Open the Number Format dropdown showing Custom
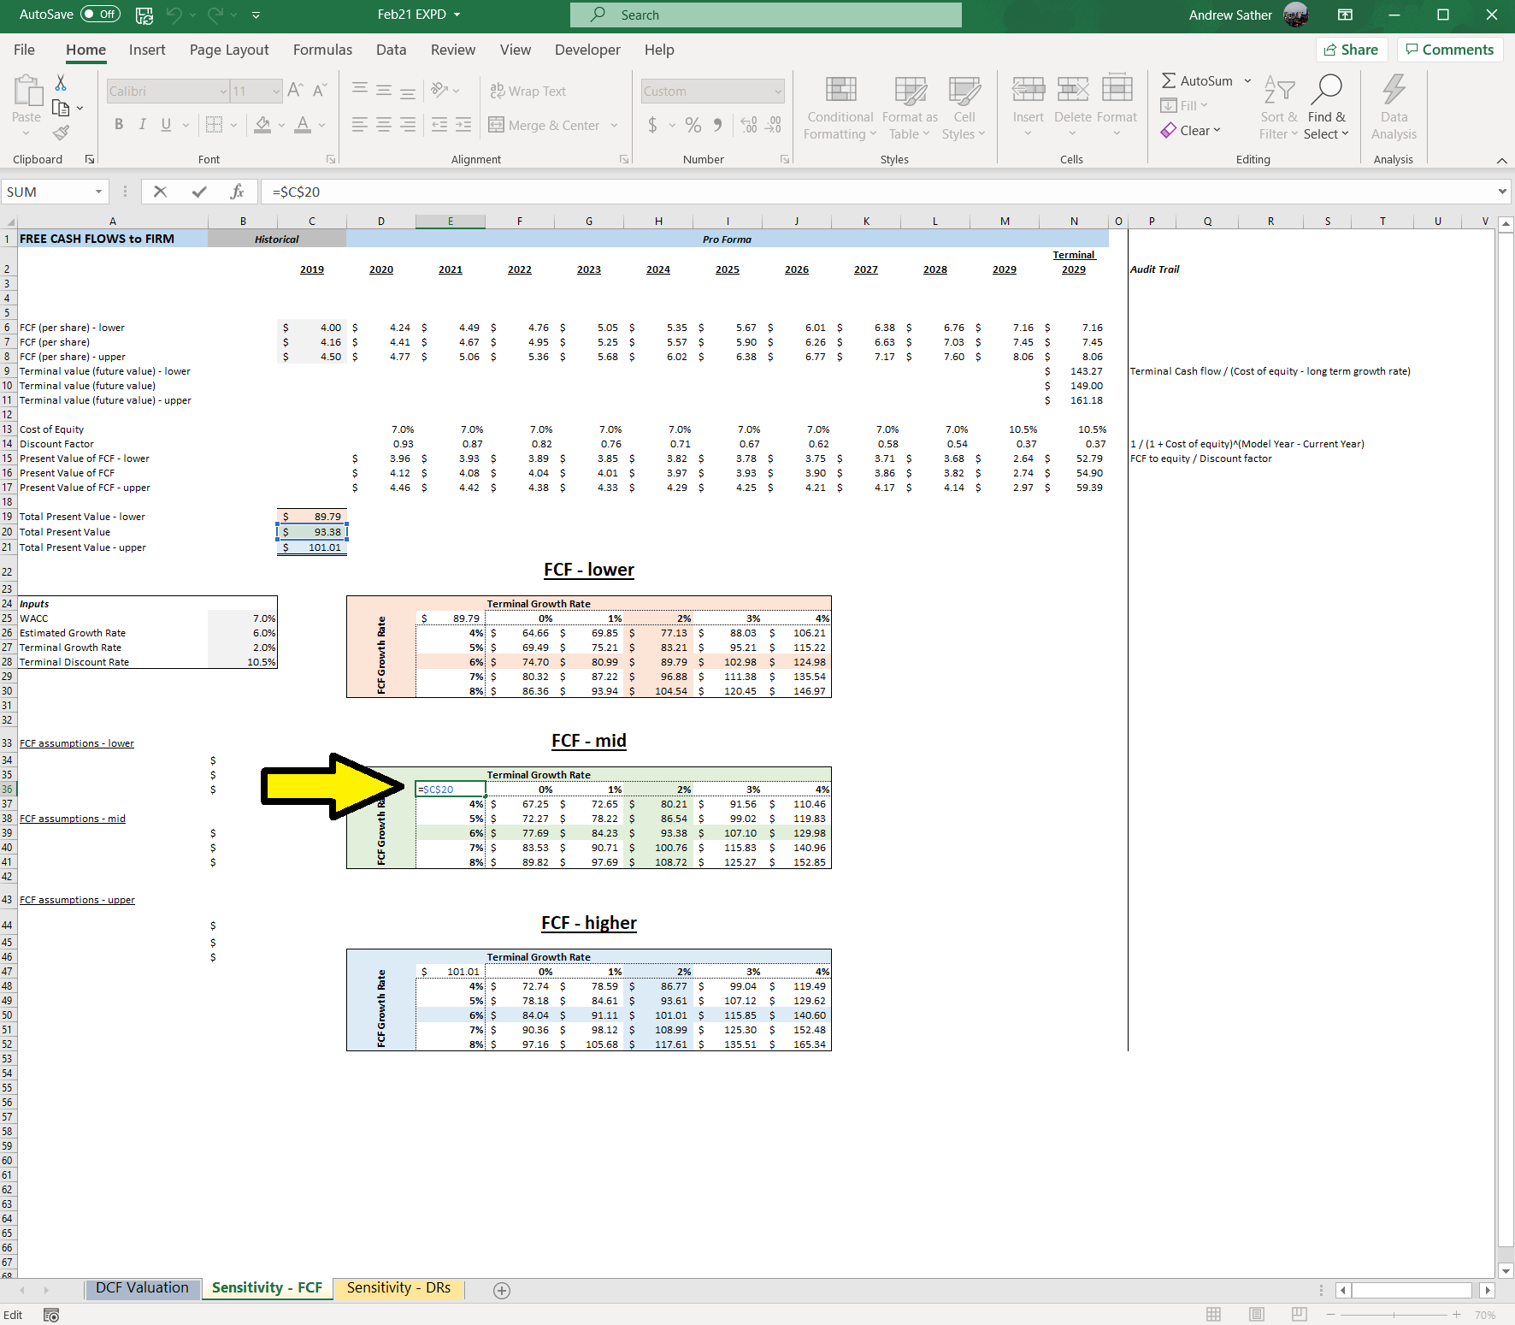The image size is (1515, 1325). (712, 91)
